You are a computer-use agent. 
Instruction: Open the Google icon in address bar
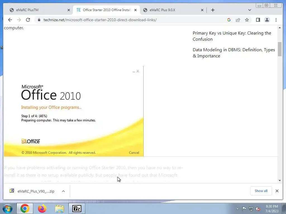[229, 20]
